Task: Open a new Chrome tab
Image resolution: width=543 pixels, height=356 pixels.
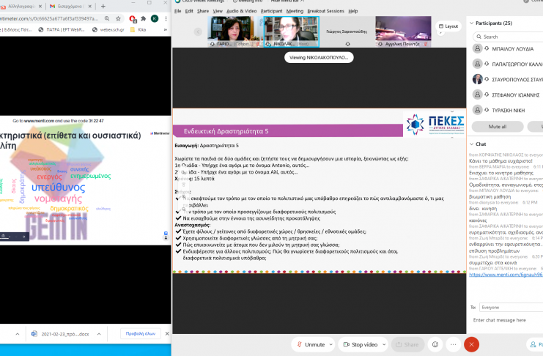Action: click(x=101, y=6)
